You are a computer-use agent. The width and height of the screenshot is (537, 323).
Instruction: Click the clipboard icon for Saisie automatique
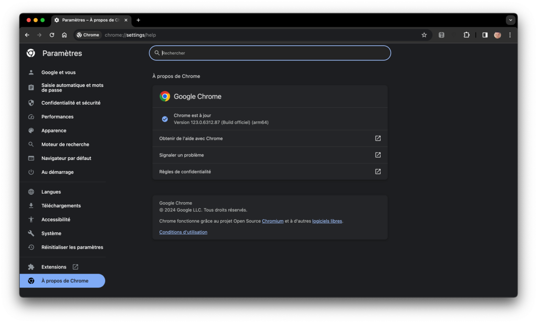point(31,88)
